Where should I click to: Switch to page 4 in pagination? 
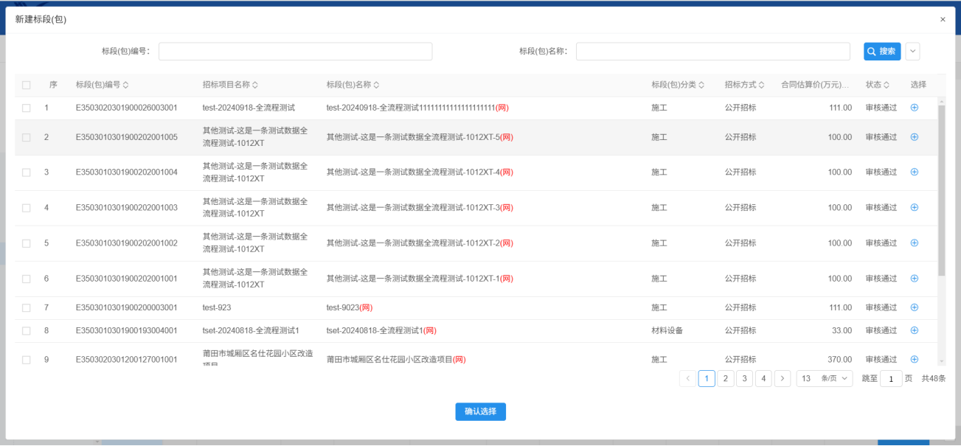coord(764,379)
